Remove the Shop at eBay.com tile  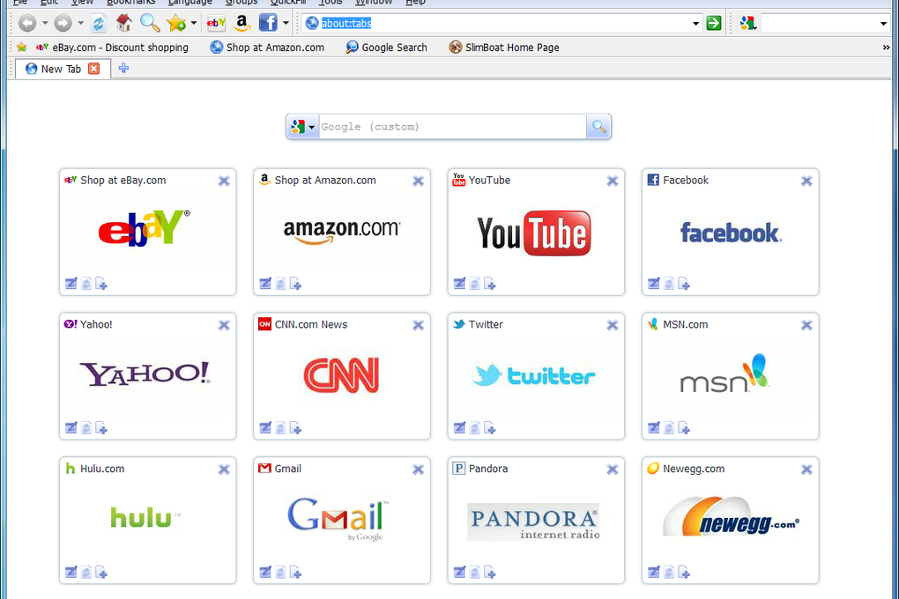tap(224, 181)
